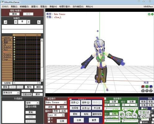Toggle the 自动调整 checkbox

27,107
